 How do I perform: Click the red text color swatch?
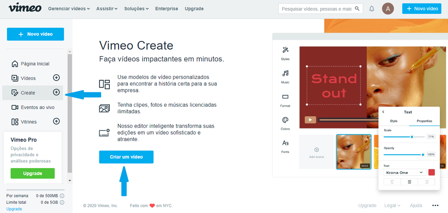[431, 172]
